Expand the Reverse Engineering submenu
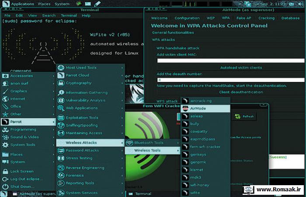This screenshot has width=306, height=197. pyautogui.click(x=90, y=168)
